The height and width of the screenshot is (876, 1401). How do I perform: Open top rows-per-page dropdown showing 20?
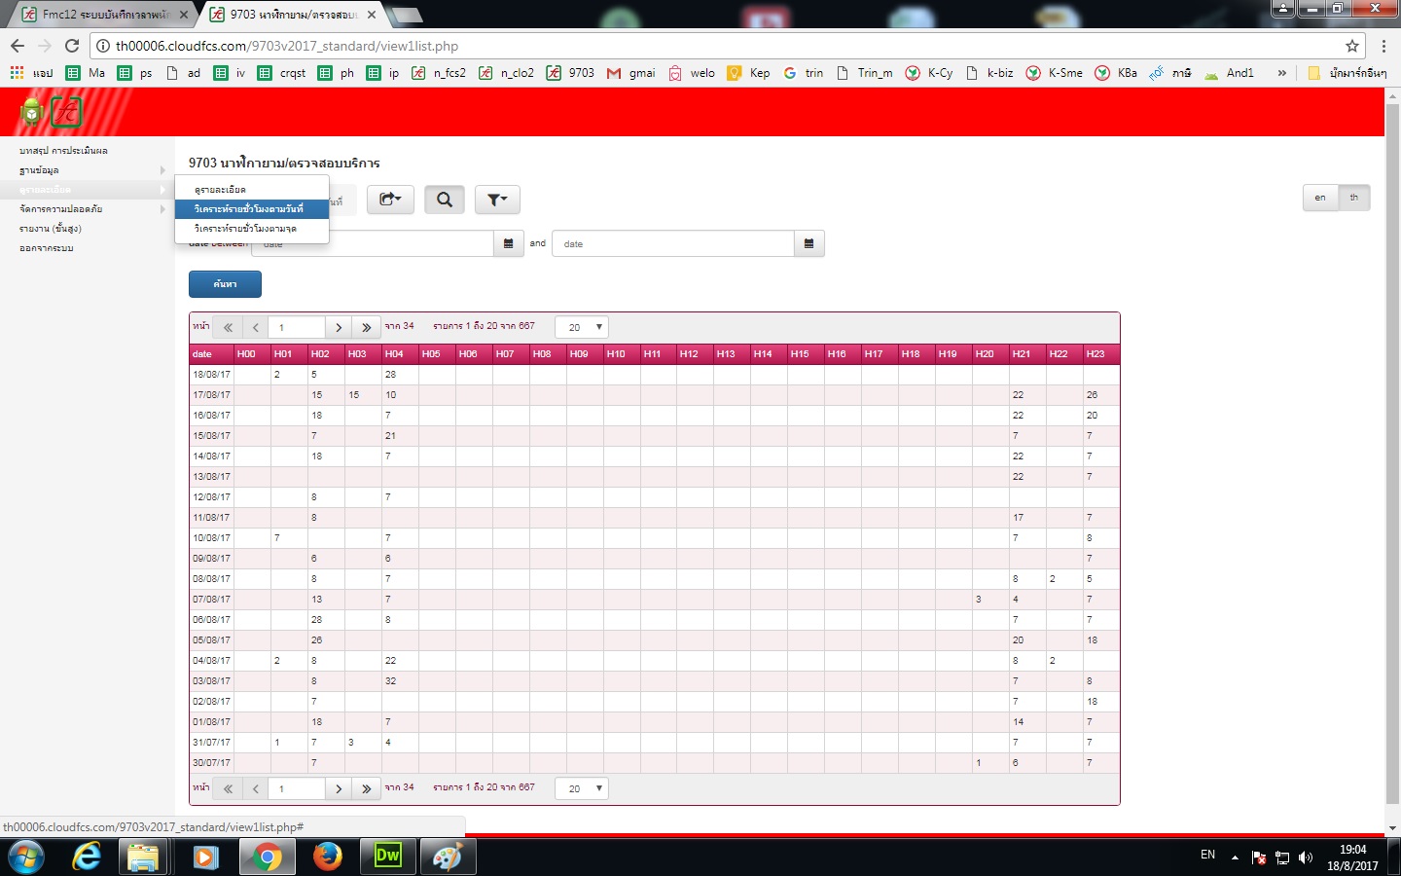click(582, 328)
